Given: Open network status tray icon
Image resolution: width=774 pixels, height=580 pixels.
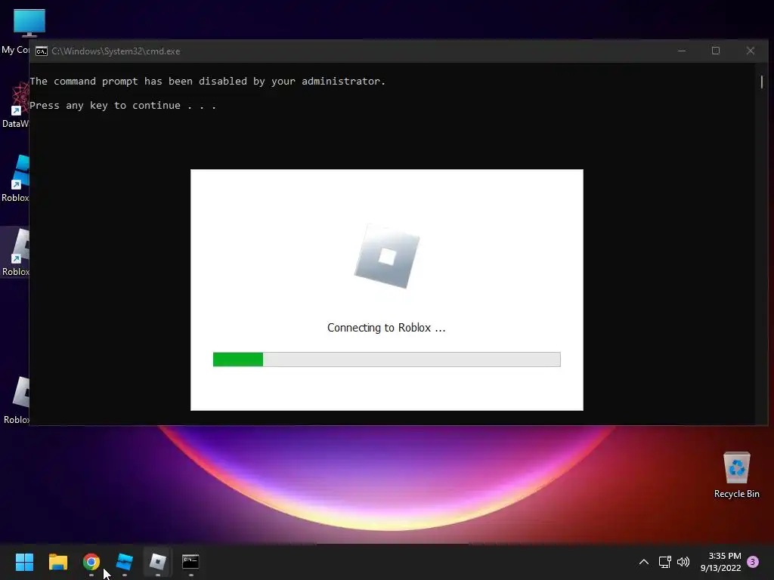Looking at the screenshot, I should tap(664, 562).
